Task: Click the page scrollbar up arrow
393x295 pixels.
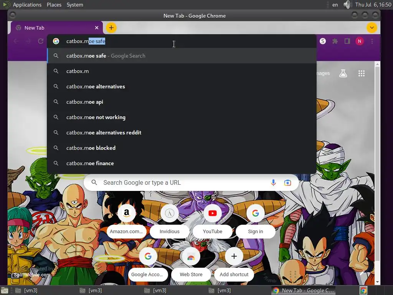Action: pyautogui.click(x=378, y=65)
